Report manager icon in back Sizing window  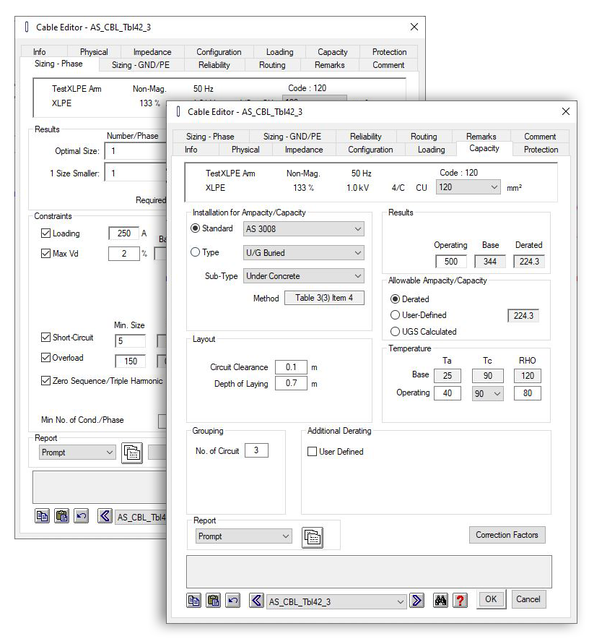click(132, 453)
